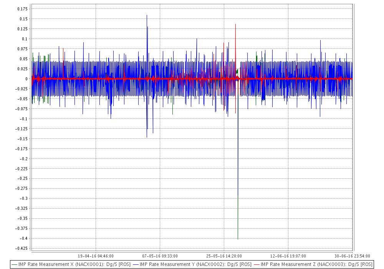Click the green X legend line swatch

15,265
